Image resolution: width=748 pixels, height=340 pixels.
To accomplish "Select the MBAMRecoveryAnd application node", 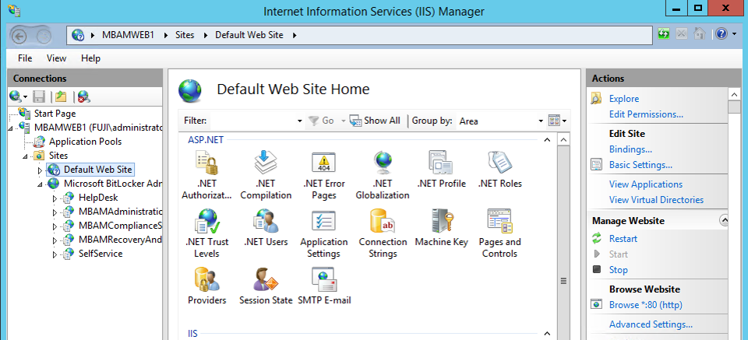I will tap(120, 240).
